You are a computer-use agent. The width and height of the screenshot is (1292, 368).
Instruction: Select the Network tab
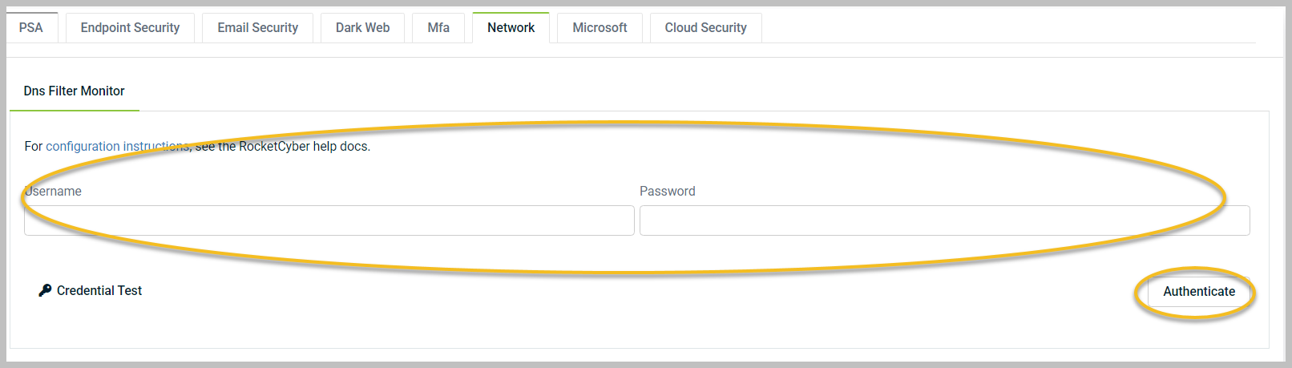pyautogui.click(x=511, y=27)
